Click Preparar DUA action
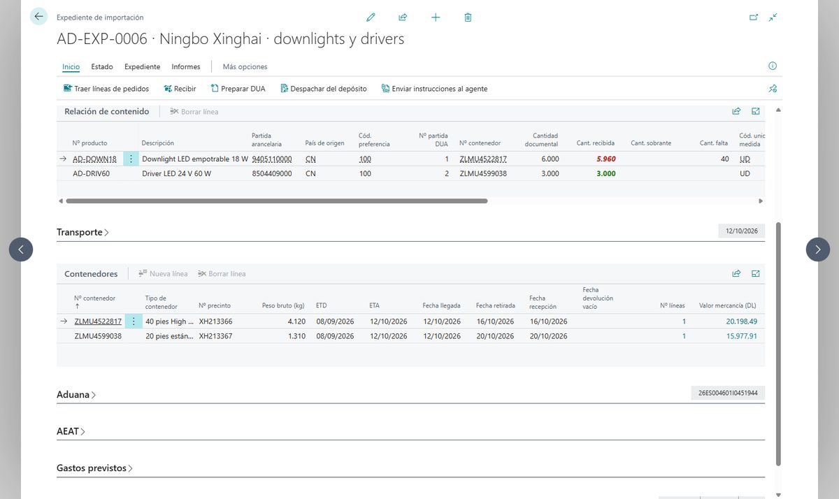839x499 pixels. pos(238,89)
